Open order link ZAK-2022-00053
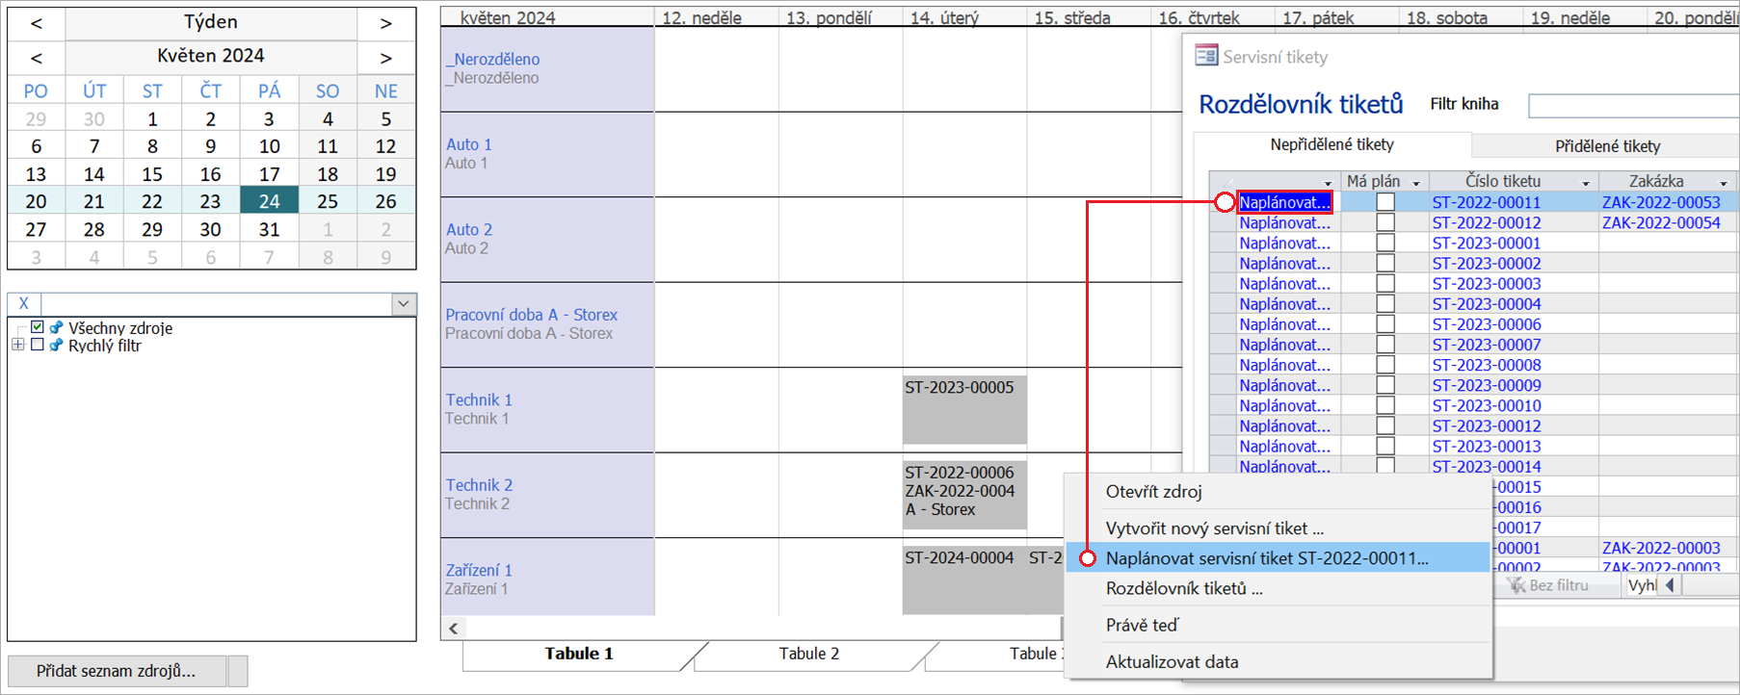This screenshot has height=695, width=1740. 1661,202
